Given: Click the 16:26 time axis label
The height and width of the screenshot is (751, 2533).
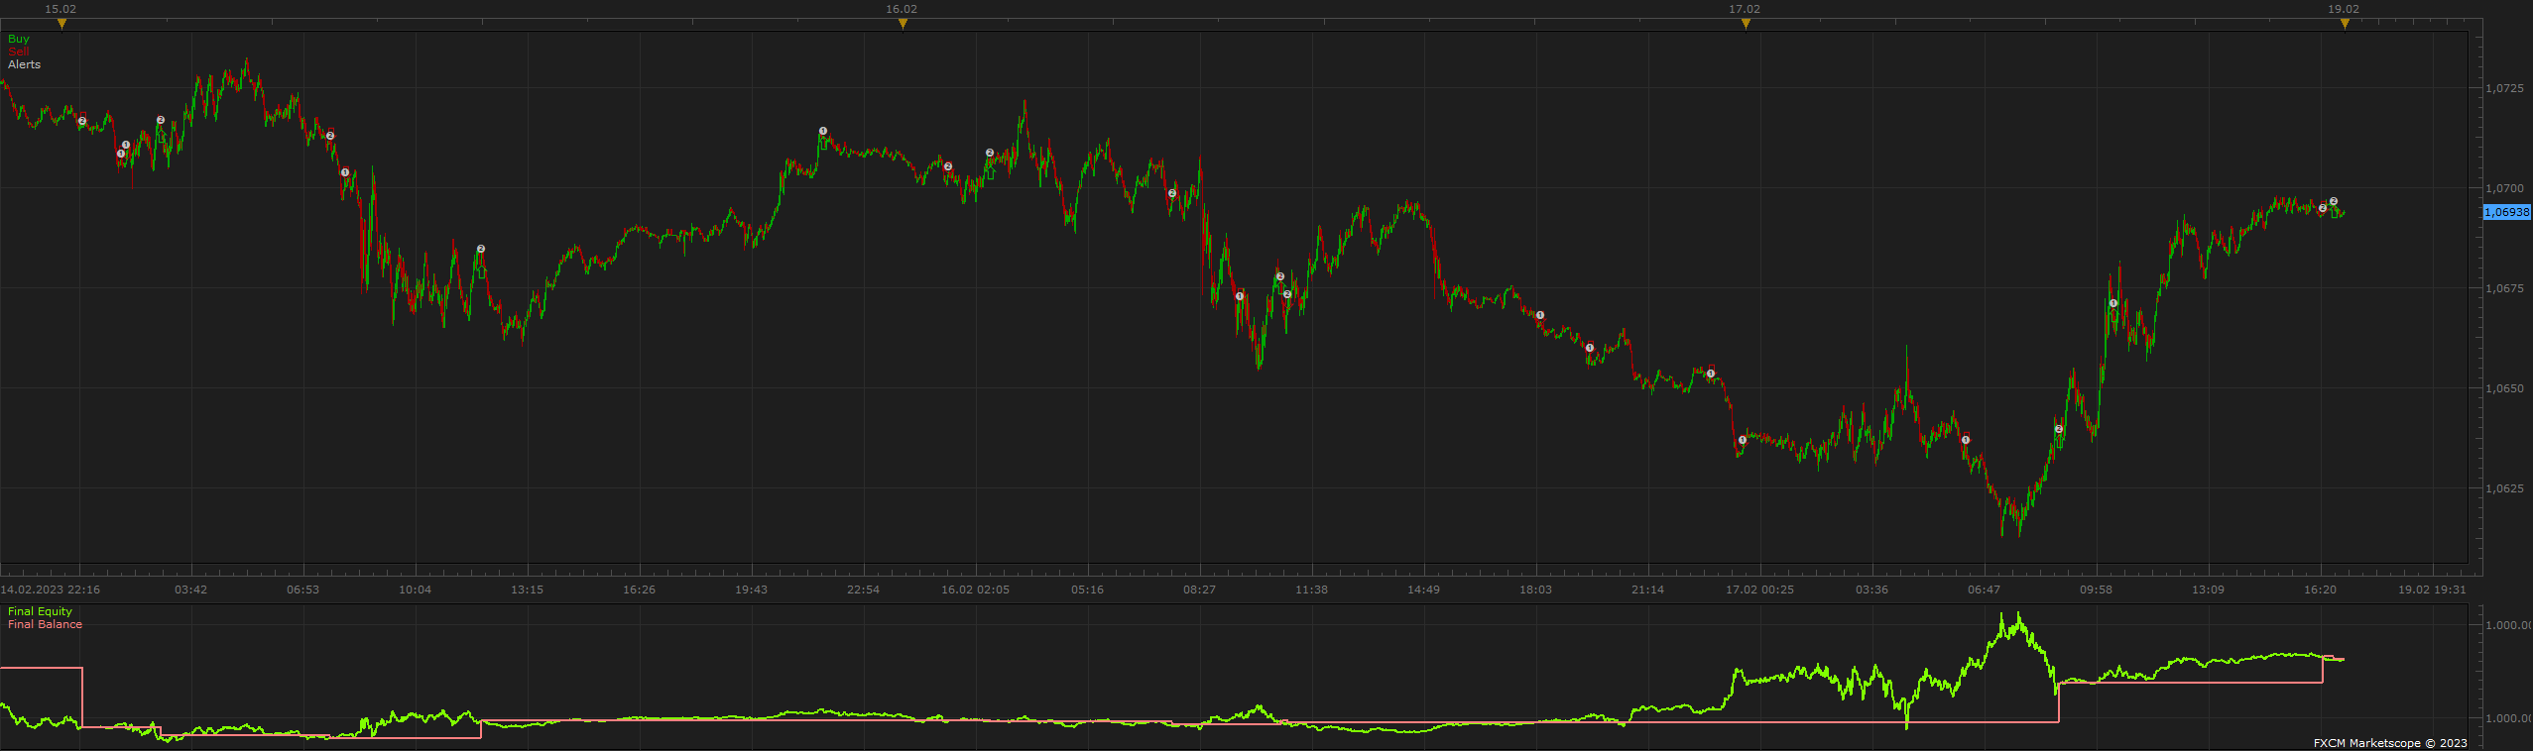Looking at the screenshot, I should [x=640, y=590].
